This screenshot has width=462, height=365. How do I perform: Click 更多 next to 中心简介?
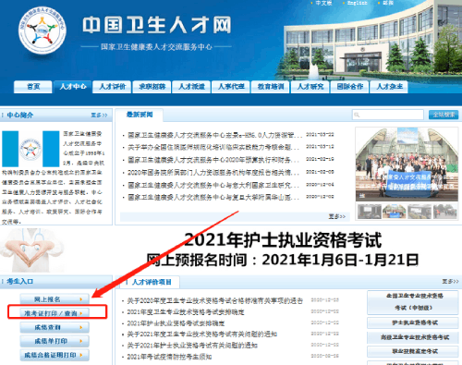point(99,116)
